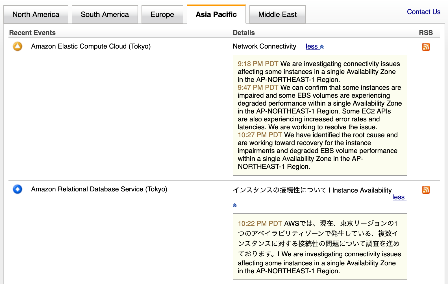Screen dimensions: 448x284
Task: Open RSS feed for Relational Database Service Tokyo
Action: pos(426,190)
